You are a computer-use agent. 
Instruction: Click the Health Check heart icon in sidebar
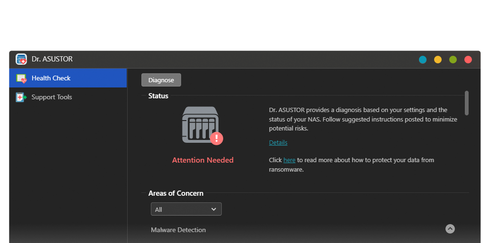pyautogui.click(x=21, y=78)
